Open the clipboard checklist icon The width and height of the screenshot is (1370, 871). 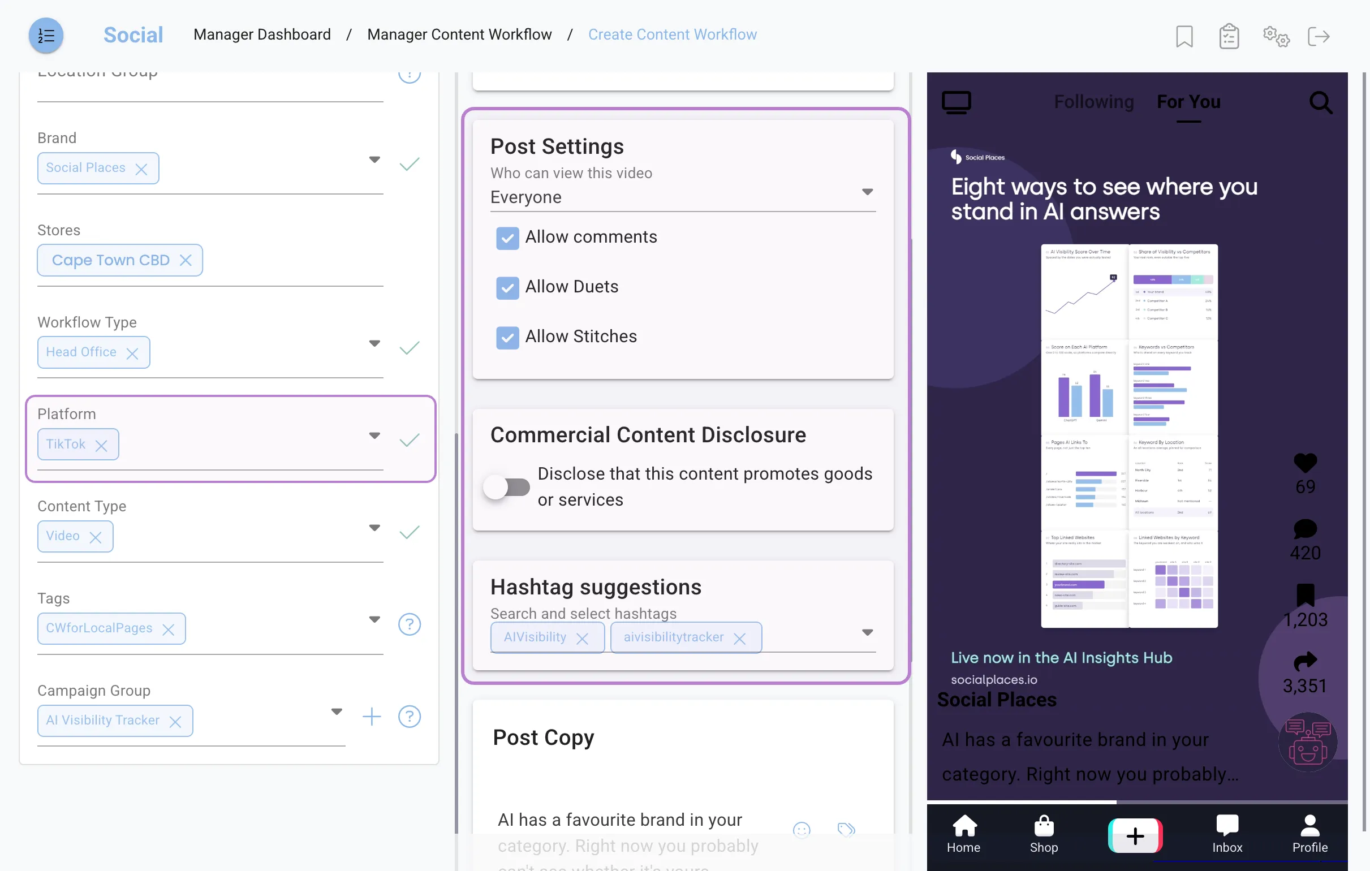point(1229,36)
